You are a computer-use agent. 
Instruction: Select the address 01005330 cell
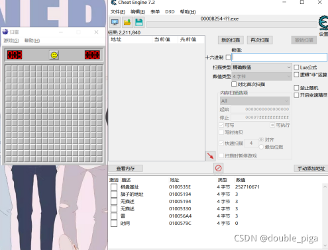[x=180, y=209]
